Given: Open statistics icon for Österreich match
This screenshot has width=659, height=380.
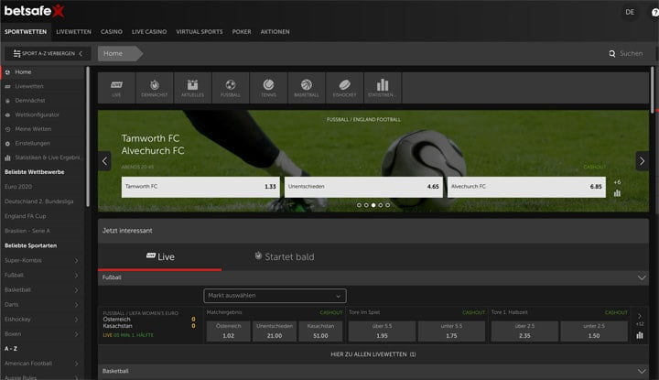Looking at the screenshot, I should (640, 335).
